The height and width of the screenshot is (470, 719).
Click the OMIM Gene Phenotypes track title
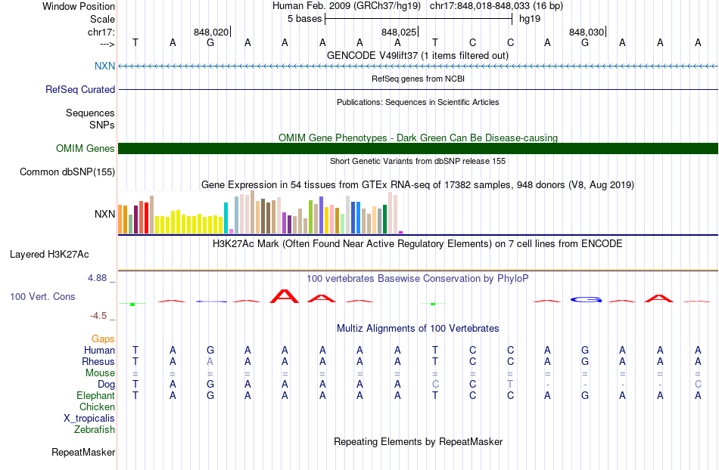coord(419,138)
